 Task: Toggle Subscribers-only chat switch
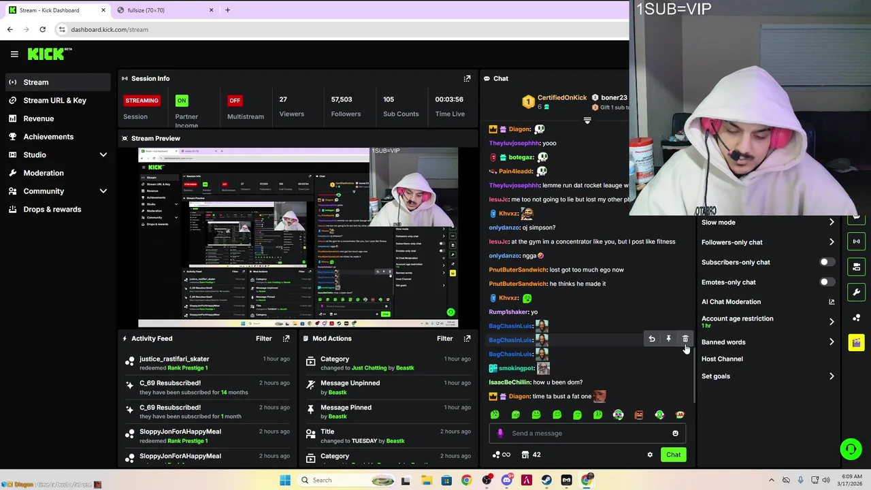point(826,262)
